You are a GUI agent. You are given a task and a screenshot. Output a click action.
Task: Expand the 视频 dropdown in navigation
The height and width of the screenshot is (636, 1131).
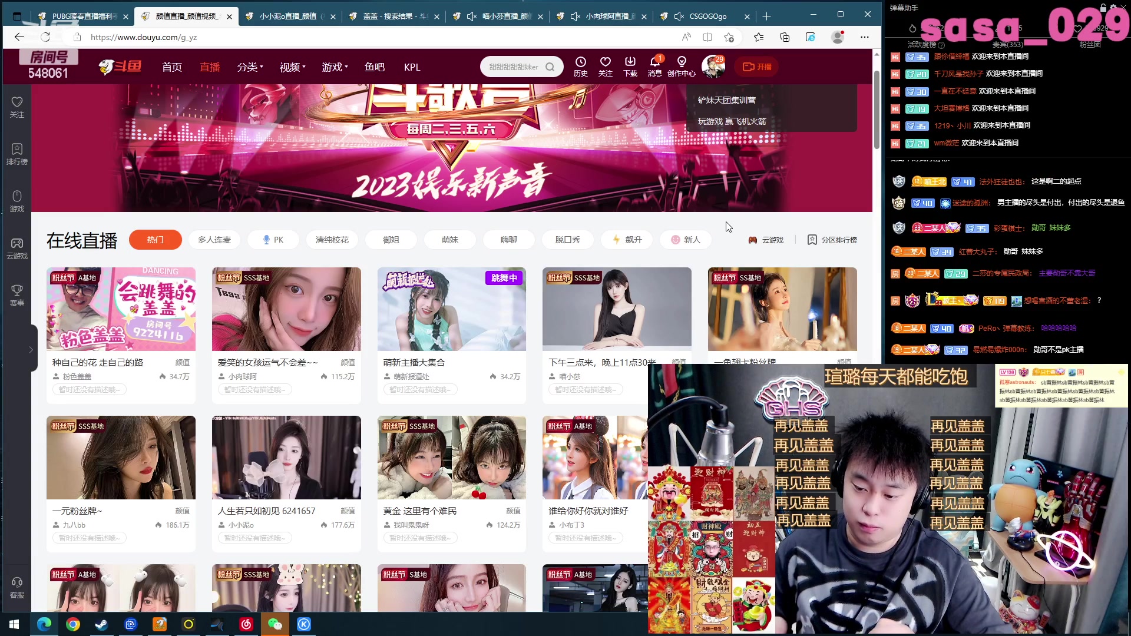tap(292, 67)
